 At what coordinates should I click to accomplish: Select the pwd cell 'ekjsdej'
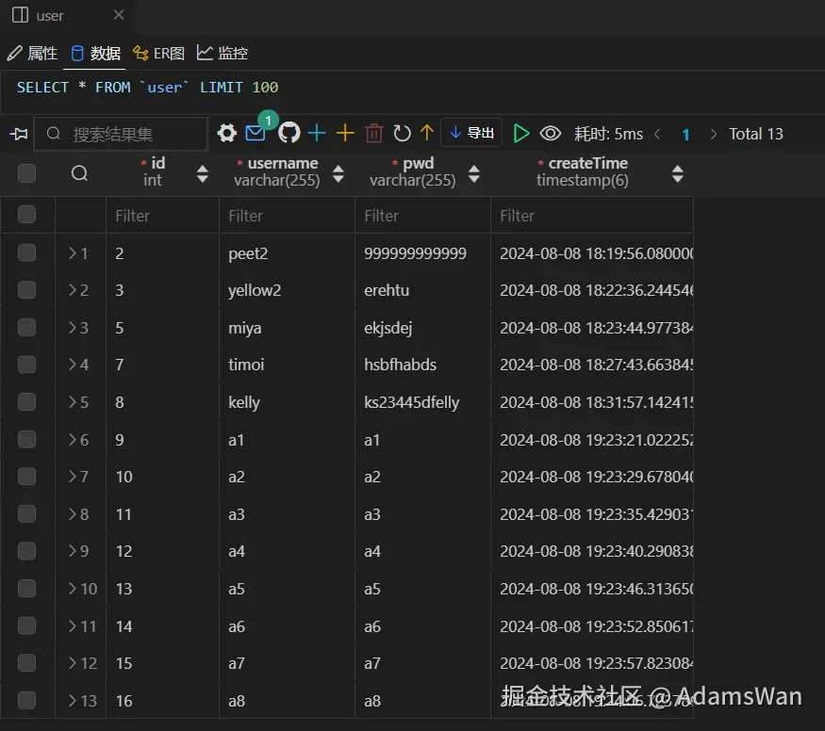point(388,328)
